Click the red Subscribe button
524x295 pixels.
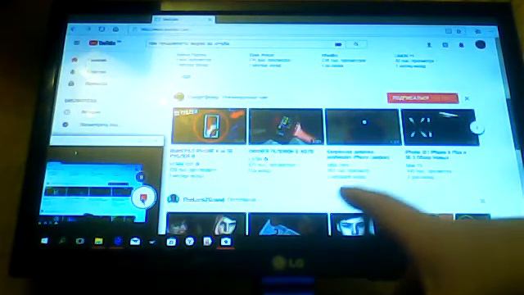click(x=422, y=98)
